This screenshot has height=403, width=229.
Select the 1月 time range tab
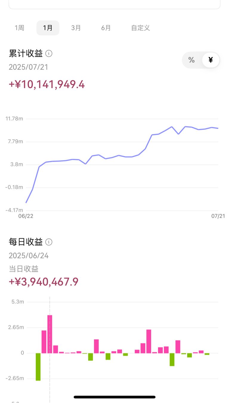pos(48,28)
